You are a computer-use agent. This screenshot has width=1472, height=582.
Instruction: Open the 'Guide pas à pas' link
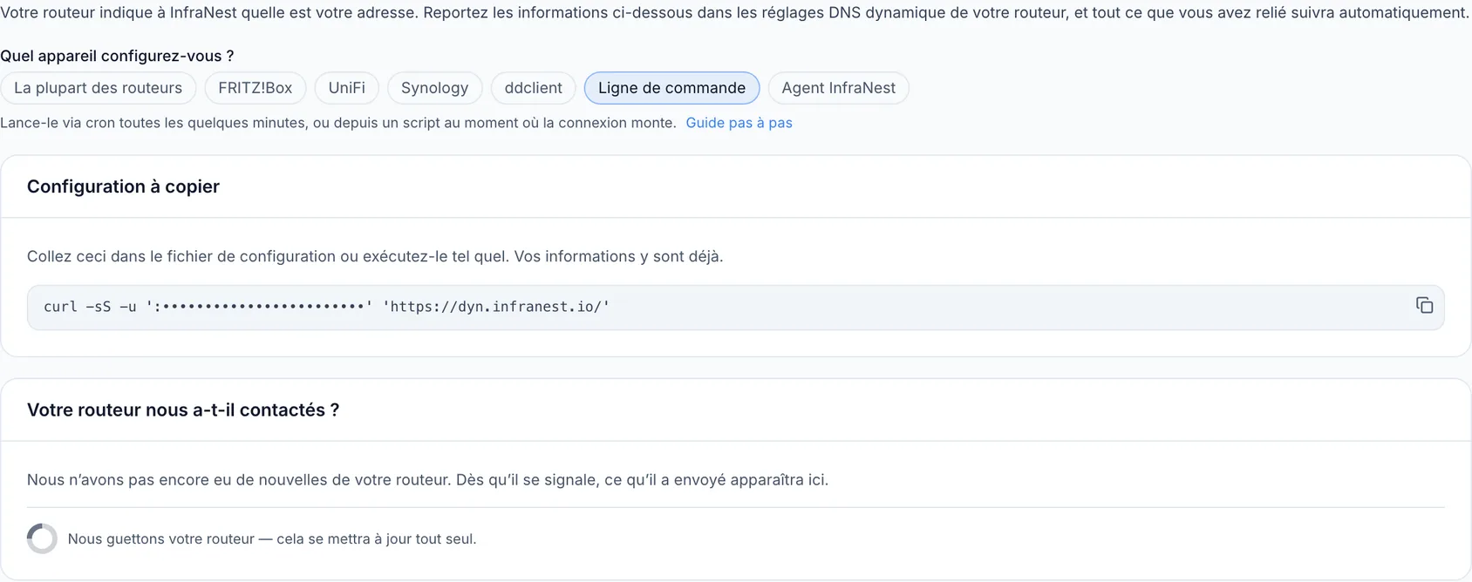(739, 123)
